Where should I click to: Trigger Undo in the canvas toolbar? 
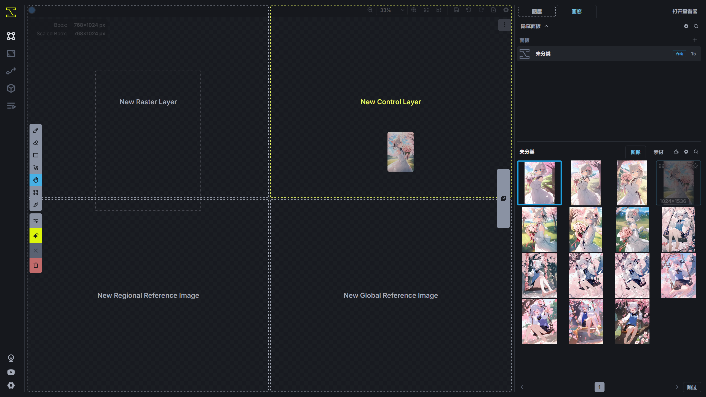pyautogui.click(x=469, y=10)
